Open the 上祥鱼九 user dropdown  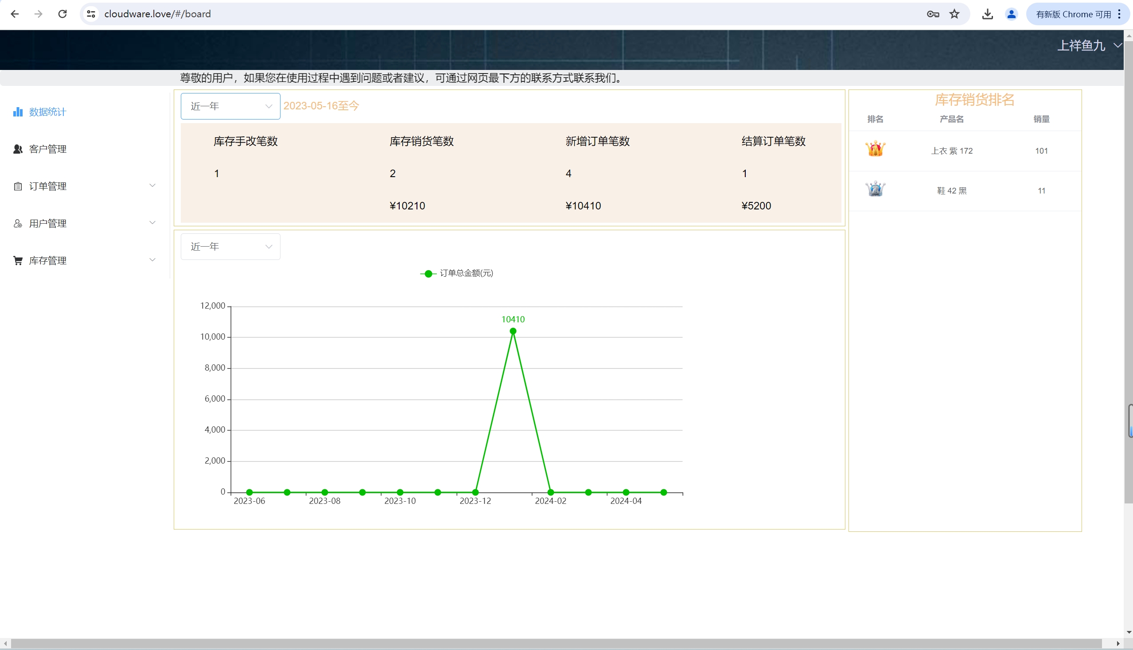coord(1089,45)
